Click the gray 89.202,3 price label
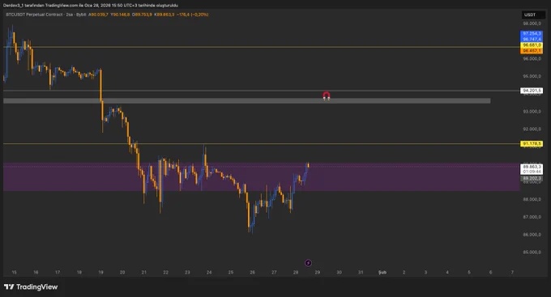 coord(532,178)
